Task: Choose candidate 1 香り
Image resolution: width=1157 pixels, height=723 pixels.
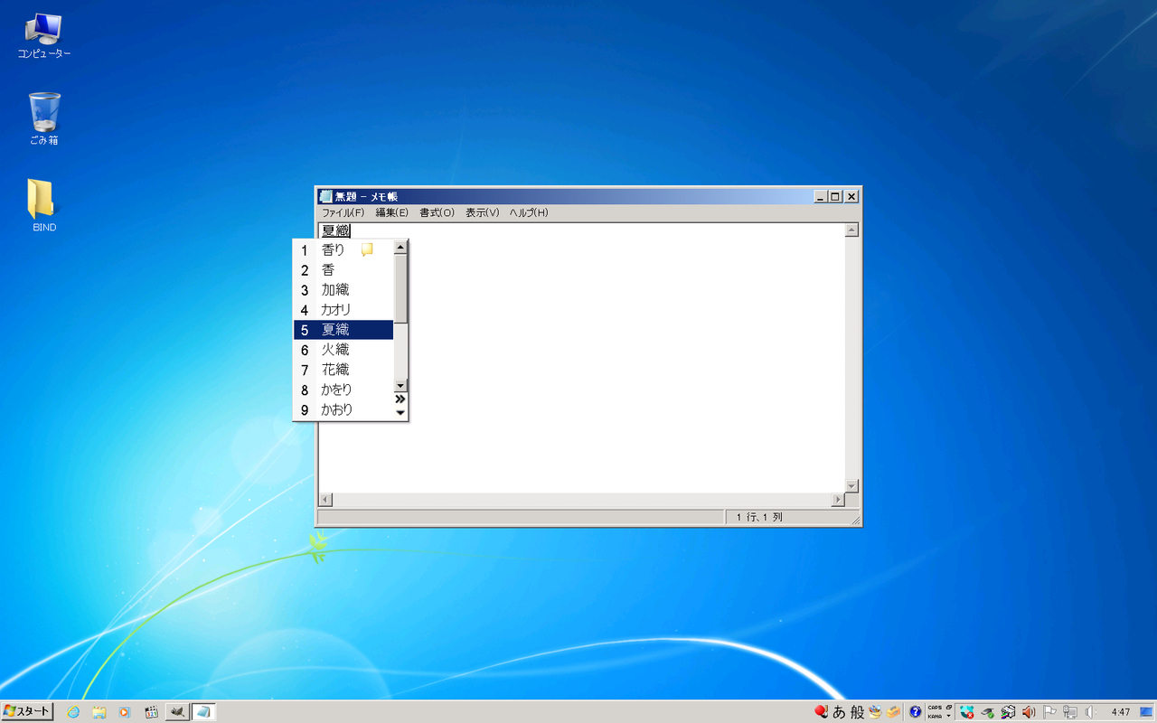Action: [343, 250]
